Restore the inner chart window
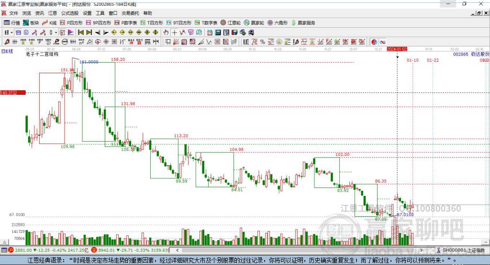 [479, 13]
